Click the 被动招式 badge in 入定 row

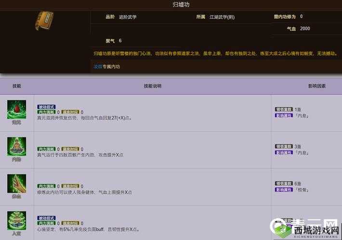click(x=46, y=218)
